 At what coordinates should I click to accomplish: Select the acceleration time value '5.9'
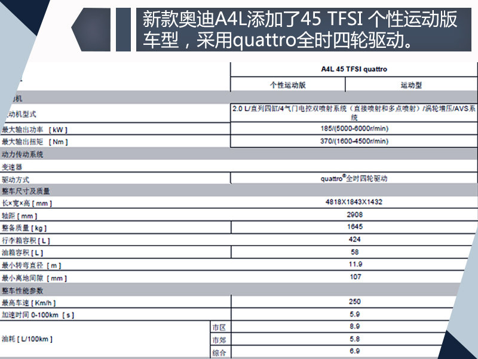[355, 314]
